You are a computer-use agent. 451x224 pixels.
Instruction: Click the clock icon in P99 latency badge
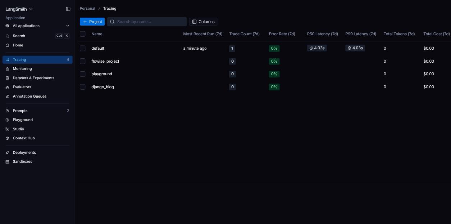tap(349, 48)
